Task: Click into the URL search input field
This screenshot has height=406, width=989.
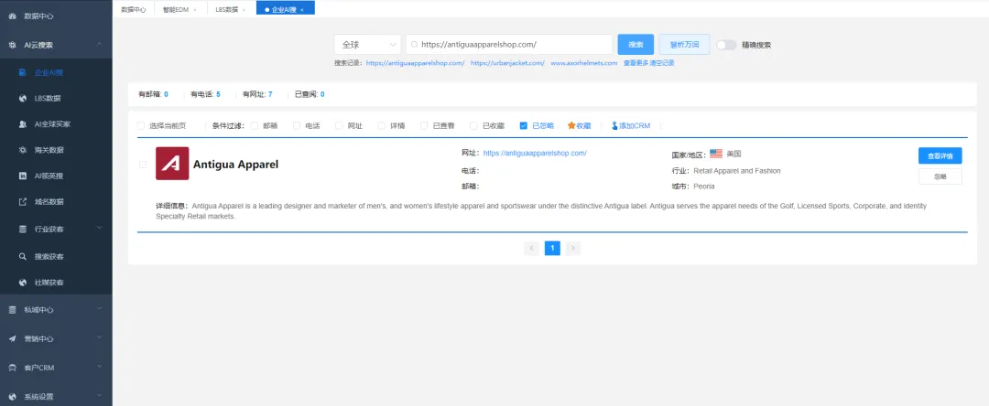Action: click(509, 45)
